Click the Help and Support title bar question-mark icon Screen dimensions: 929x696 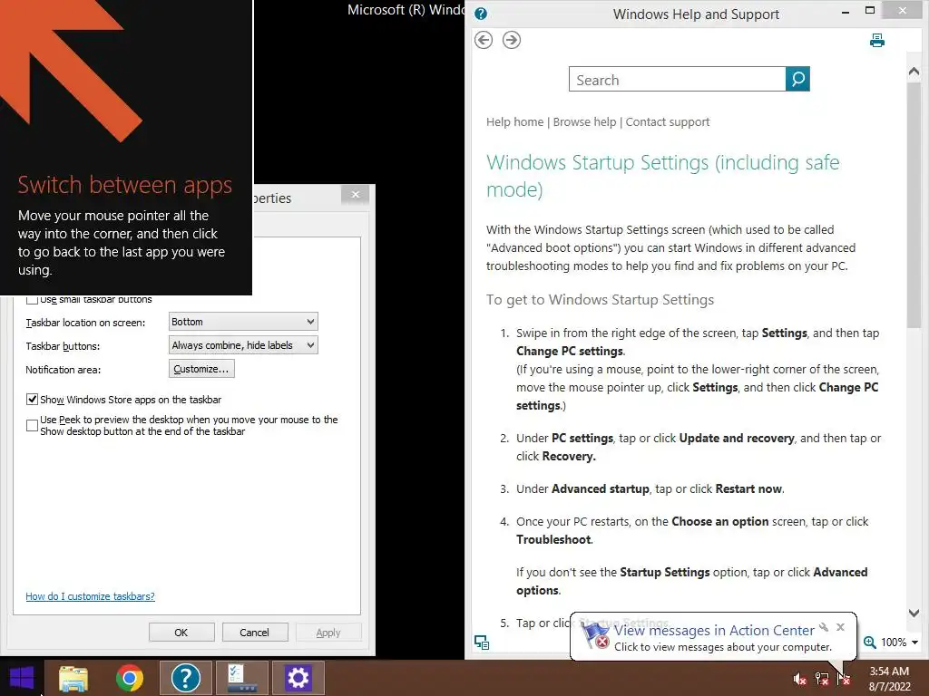[x=481, y=14]
